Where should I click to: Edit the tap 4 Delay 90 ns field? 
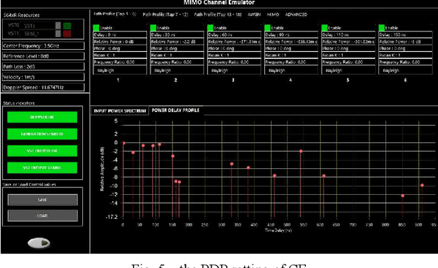pyautogui.click(x=292, y=35)
